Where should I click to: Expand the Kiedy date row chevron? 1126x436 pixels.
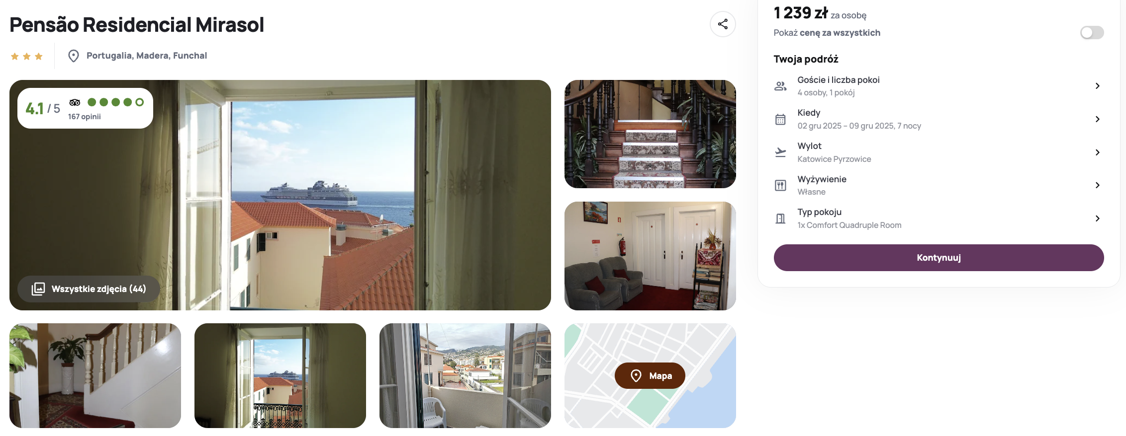tap(1097, 119)
